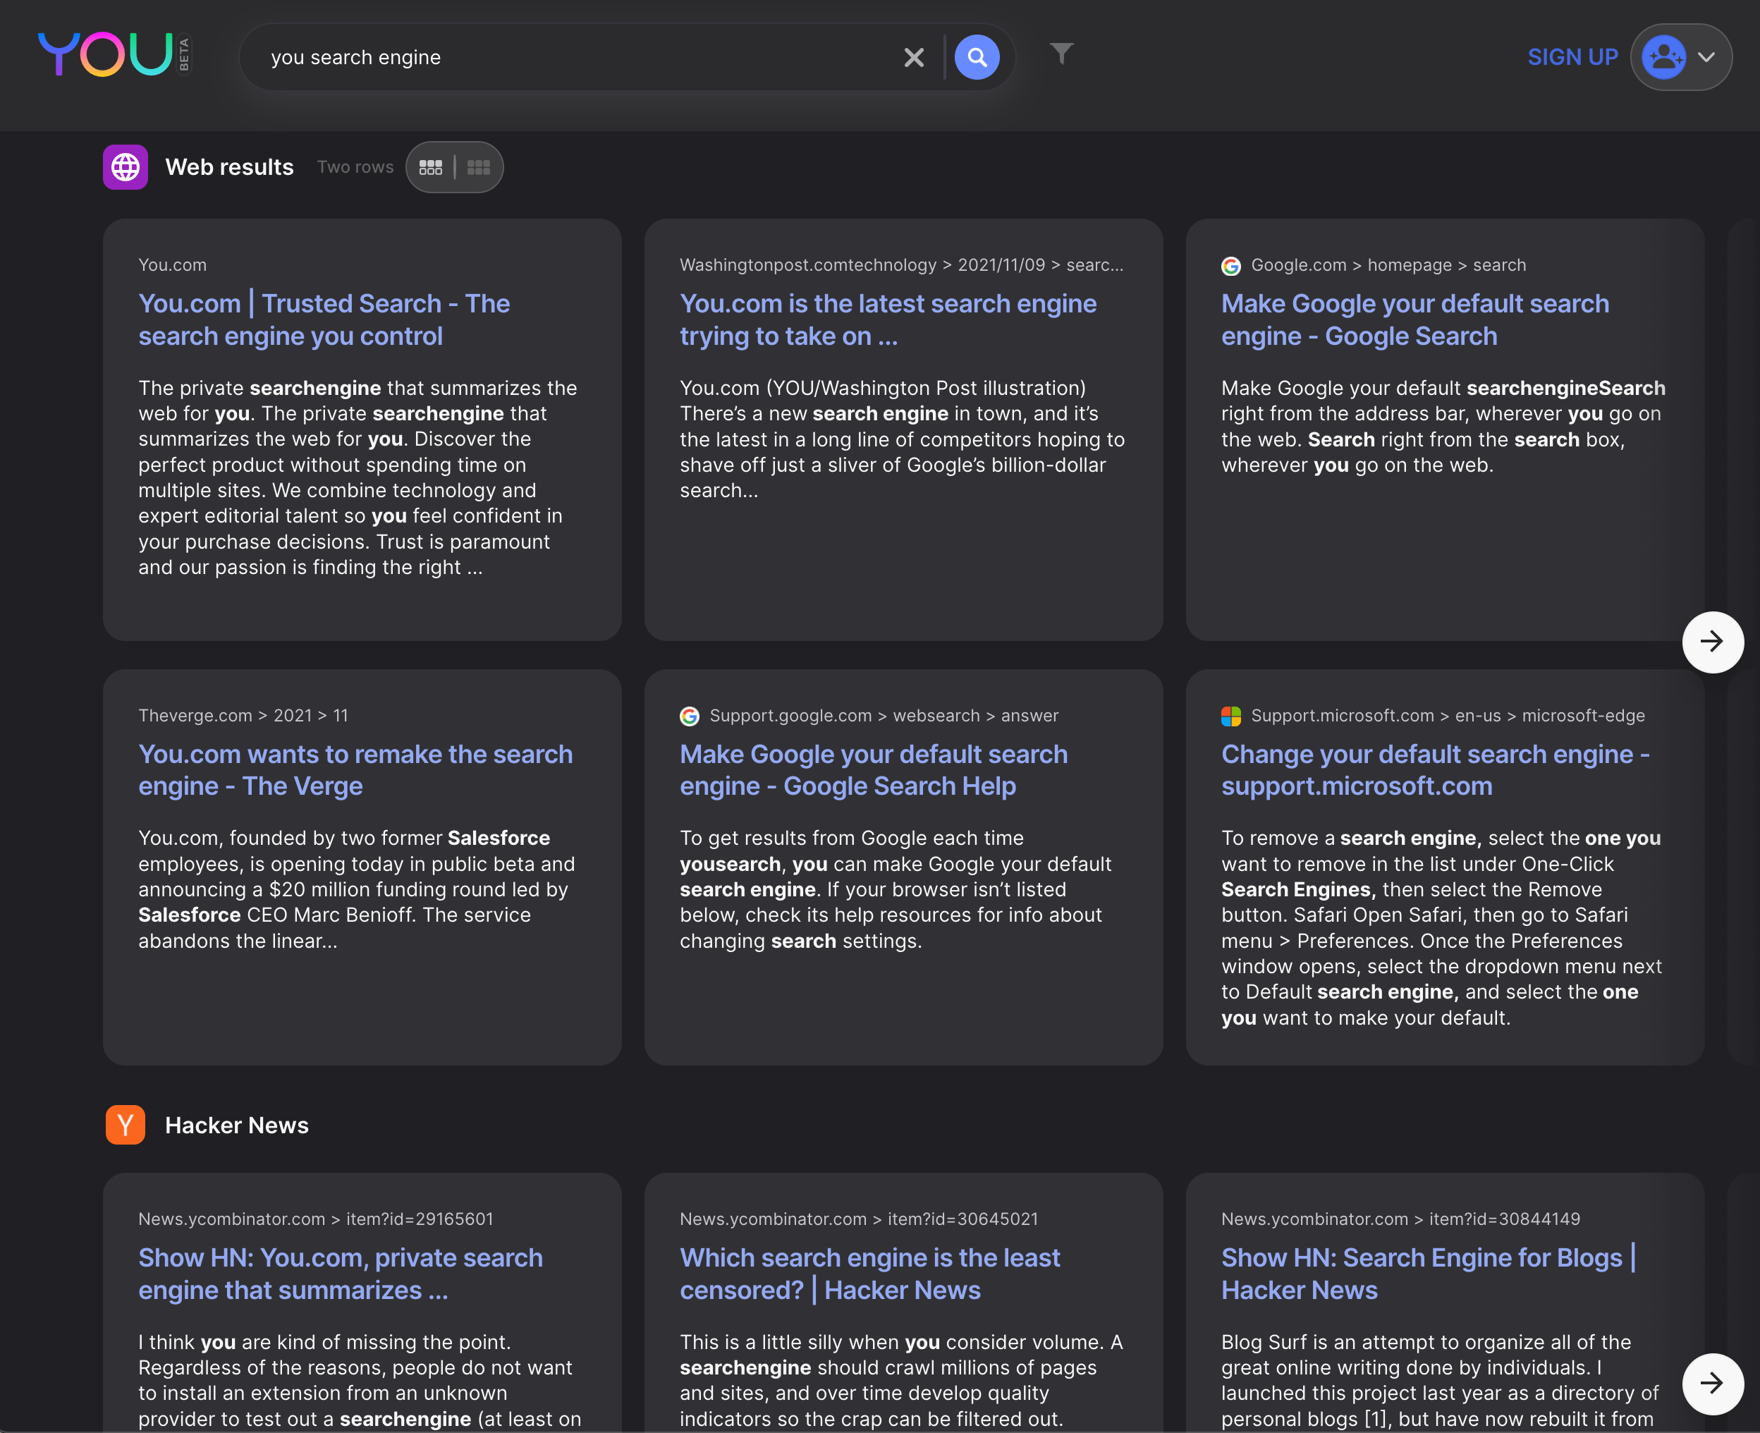Expand more Hacker News results with the right arrow
1760x1433 pixels.
[x=1713, y=1384]
